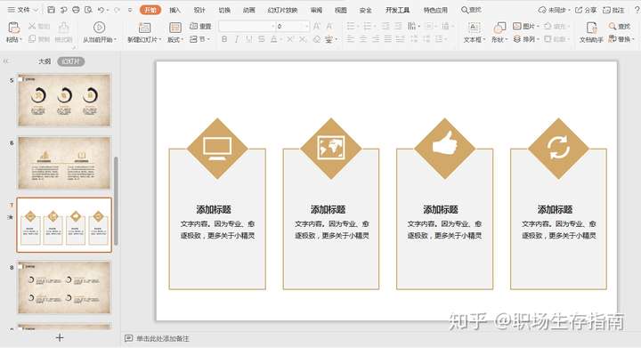The image size is (641, 348).
Task: Click the Cut scissors icon
Action: point(32,26)
